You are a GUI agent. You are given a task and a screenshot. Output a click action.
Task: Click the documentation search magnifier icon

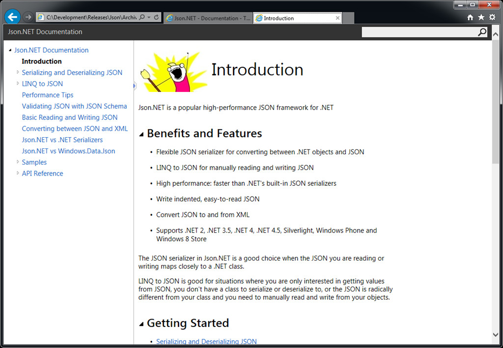click(482, 32)
